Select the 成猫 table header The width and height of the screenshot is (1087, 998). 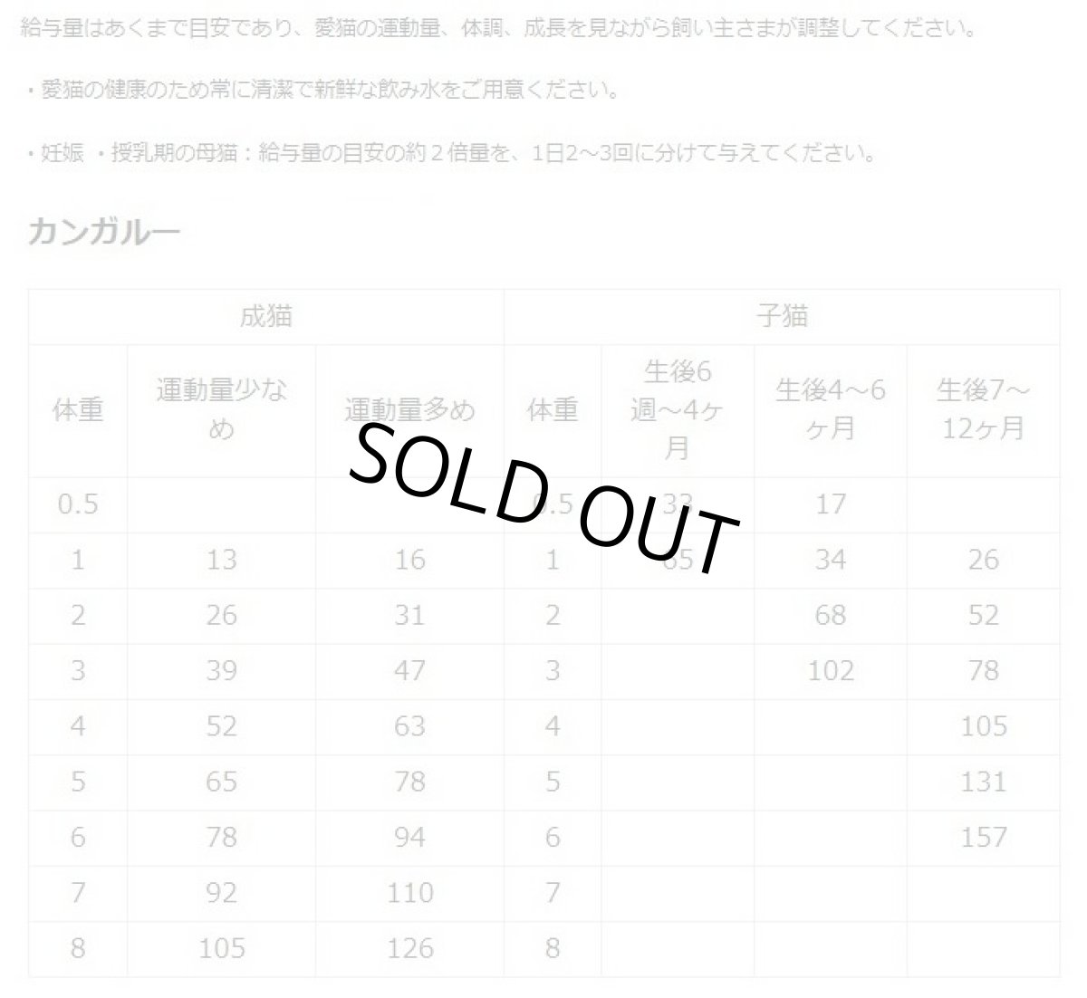click(266, 318)
